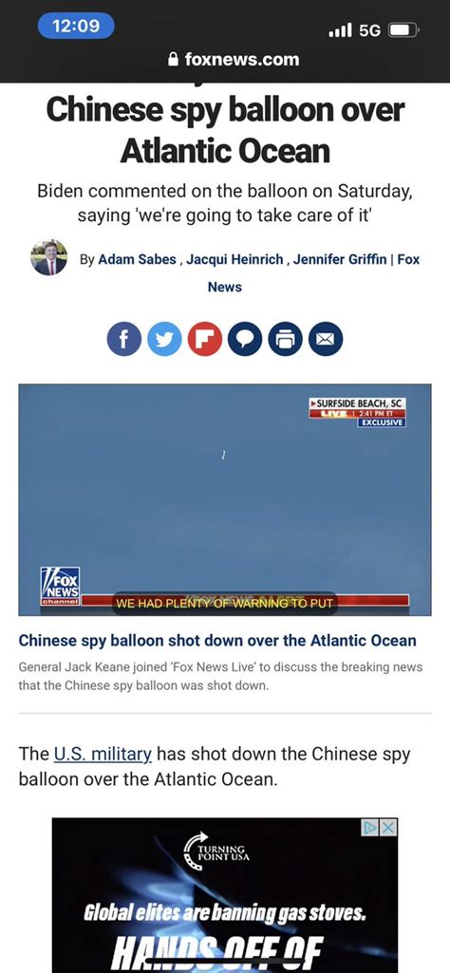450x973 pixels.
Task: Follow the U.S. military link
Action: pos(103,754)
